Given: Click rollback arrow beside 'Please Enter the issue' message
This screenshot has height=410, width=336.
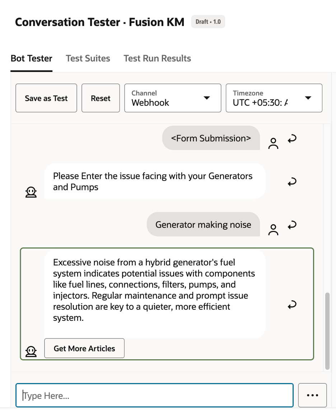Looking at the screenshot, I should tap(292, 182).
